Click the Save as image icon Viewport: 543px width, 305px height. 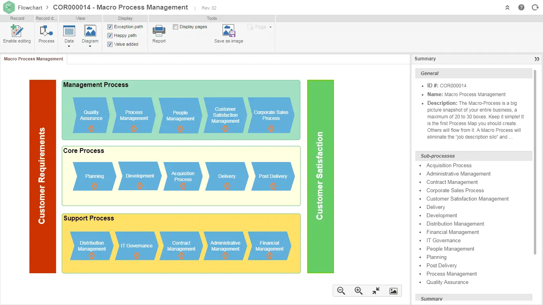tap(229, 31)
